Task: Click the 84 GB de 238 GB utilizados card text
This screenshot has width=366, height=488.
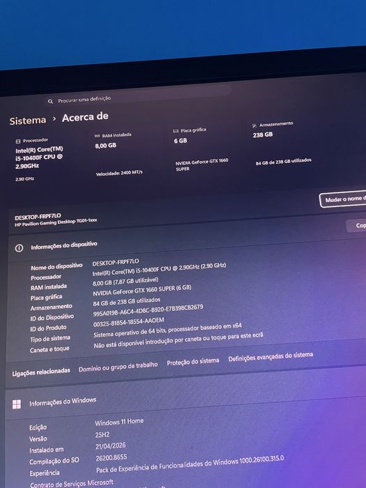Action: click(x=284, y=161)
